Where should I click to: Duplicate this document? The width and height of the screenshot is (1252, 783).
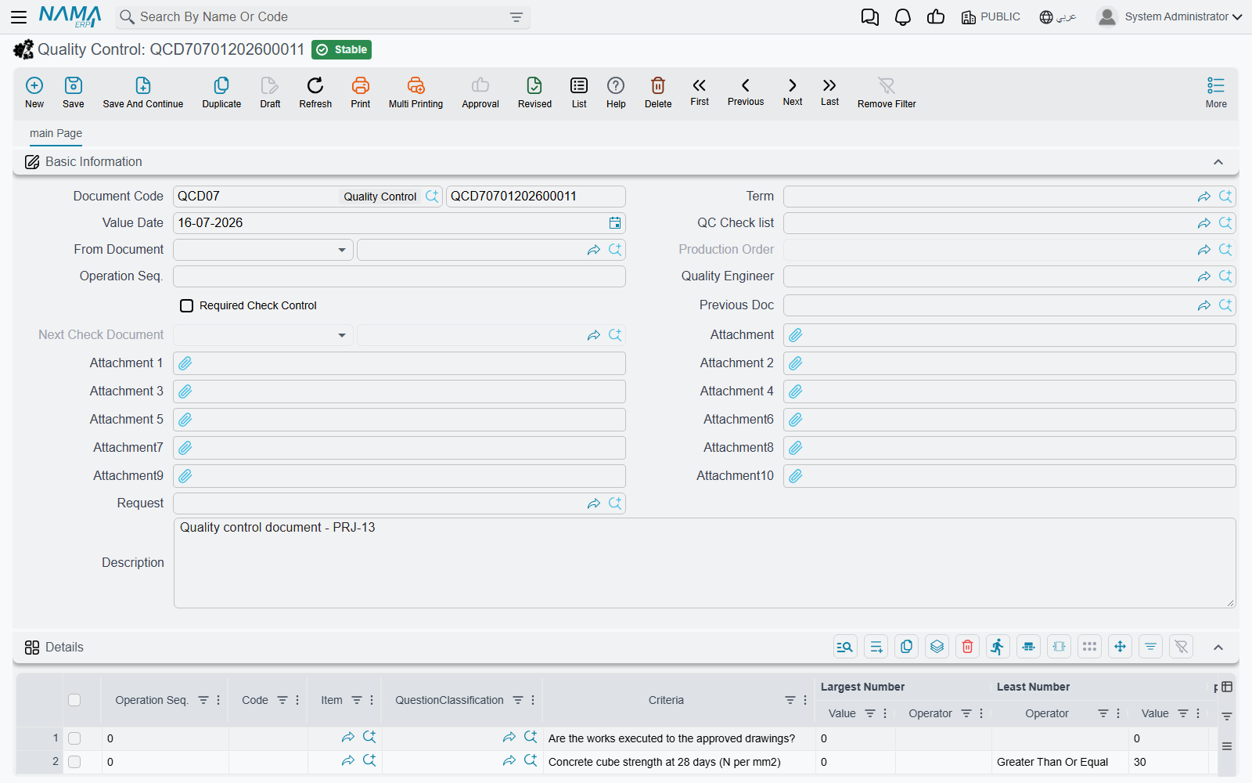point(221,92)
